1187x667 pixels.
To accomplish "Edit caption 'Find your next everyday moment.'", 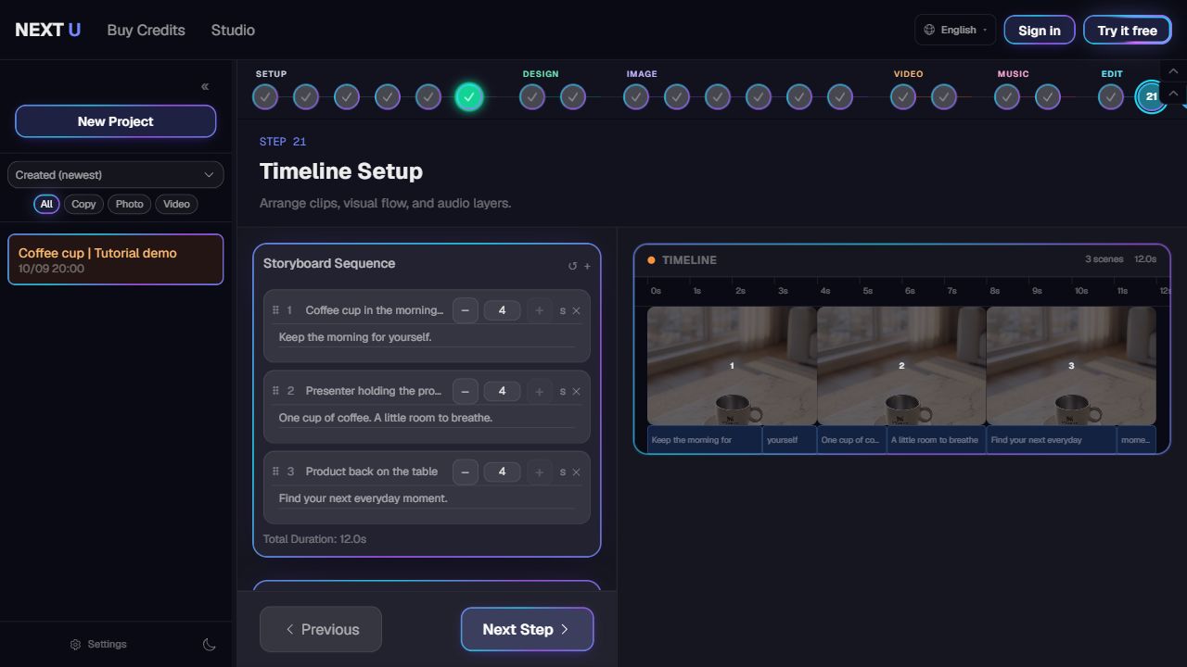I will point(427,498).
